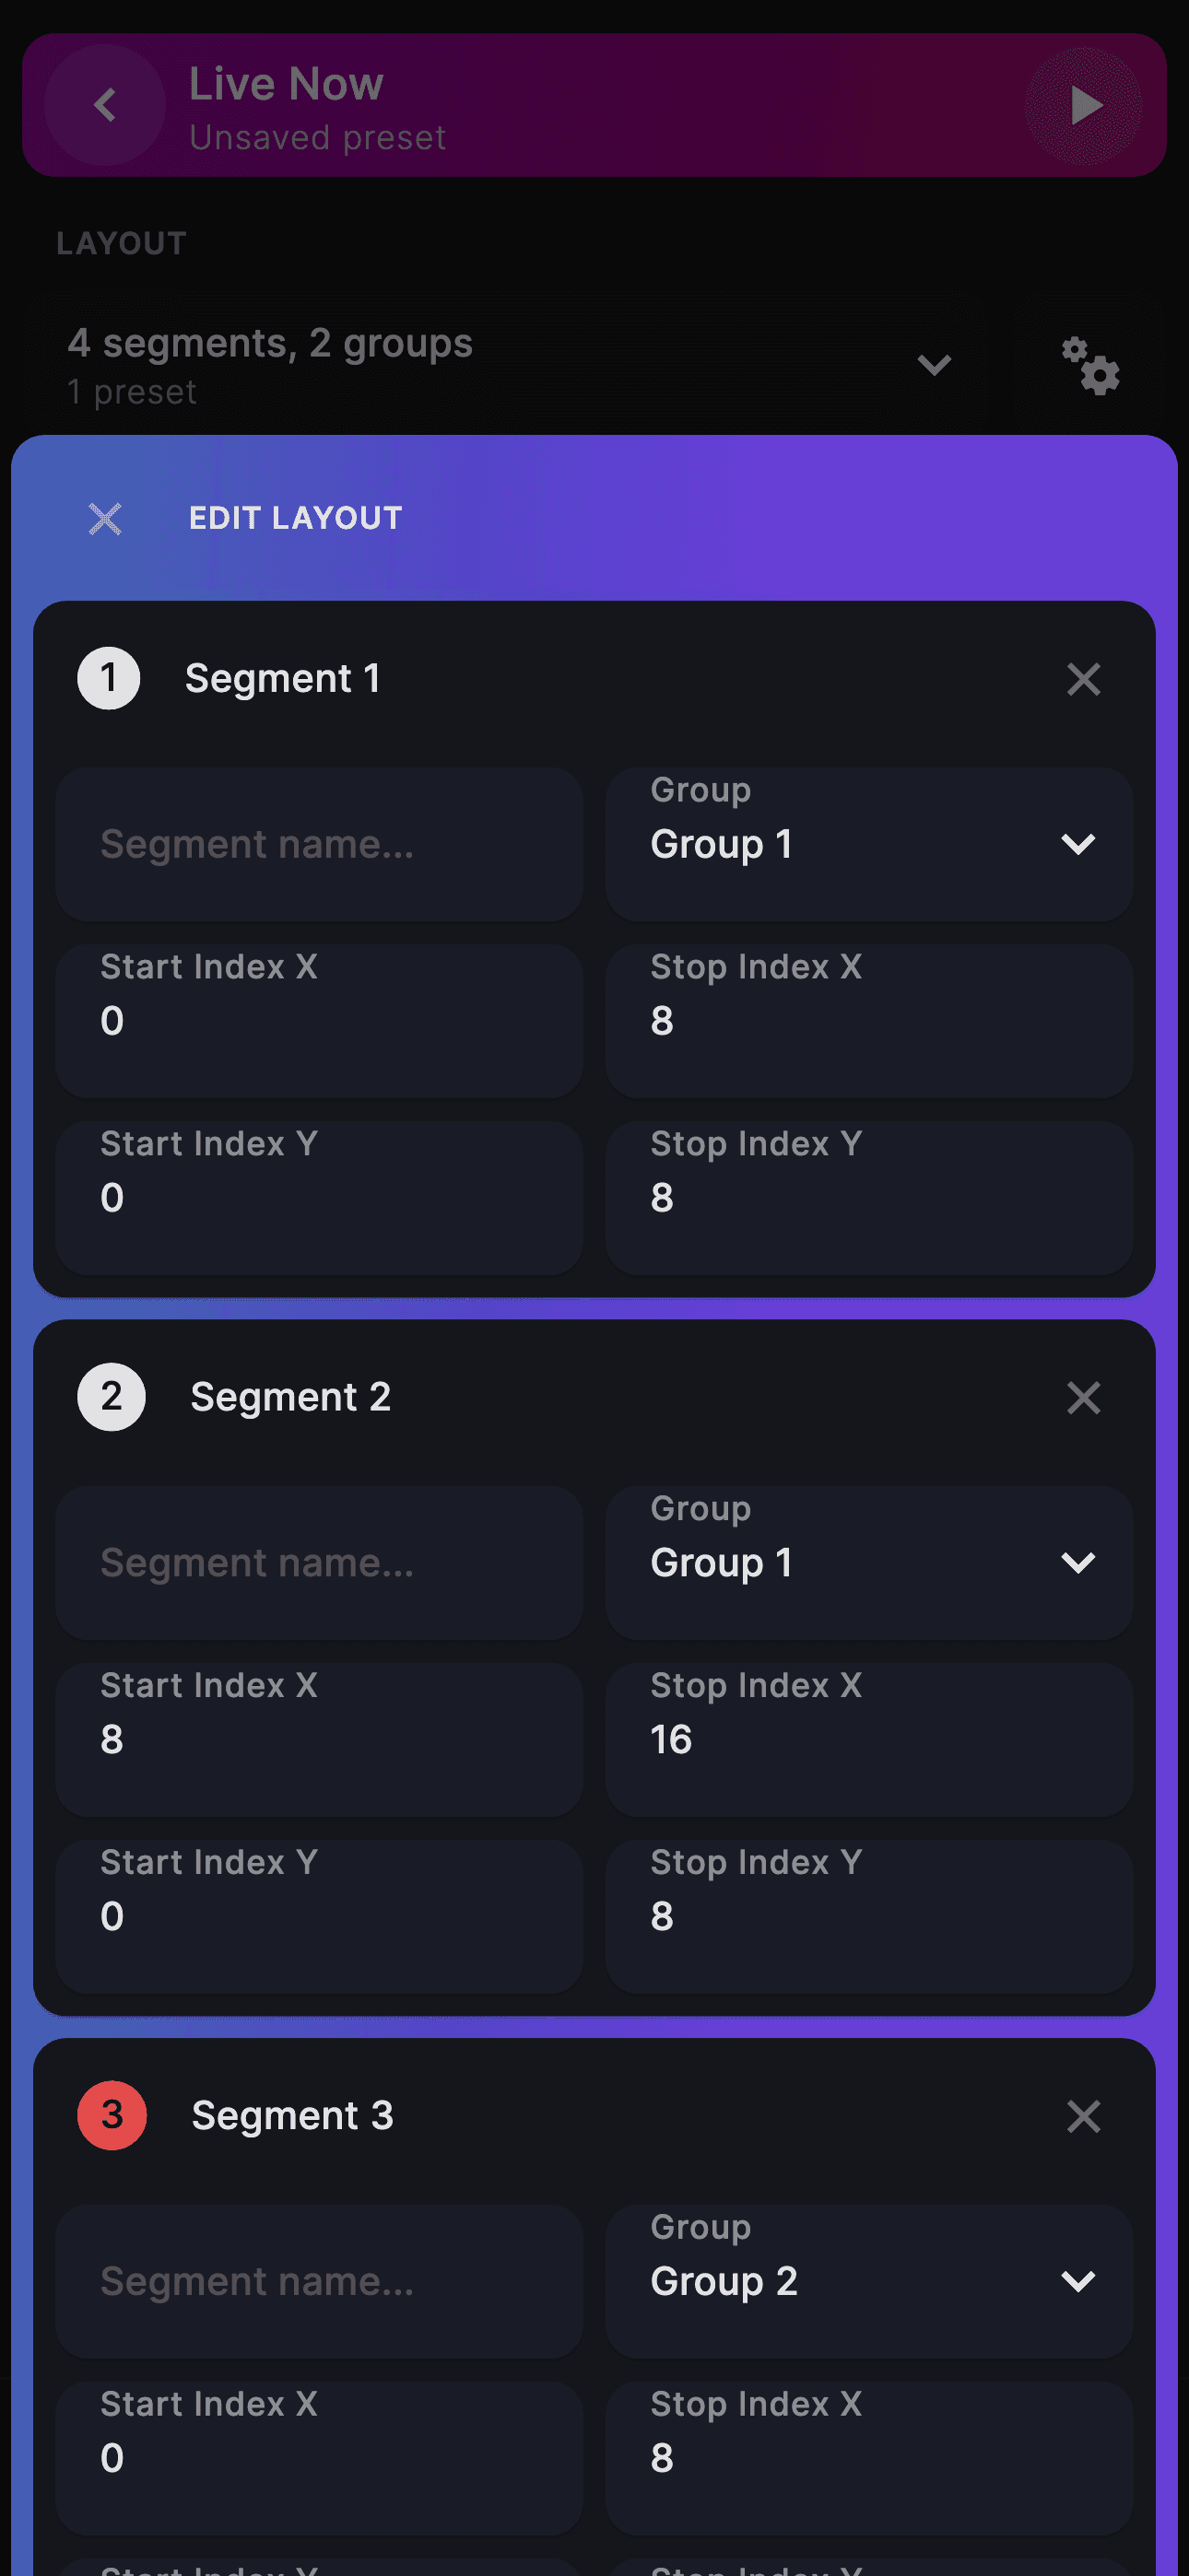Remove Segment 1 using its X icon
Viewport: 1189px width, 2576px height.
1083,679
